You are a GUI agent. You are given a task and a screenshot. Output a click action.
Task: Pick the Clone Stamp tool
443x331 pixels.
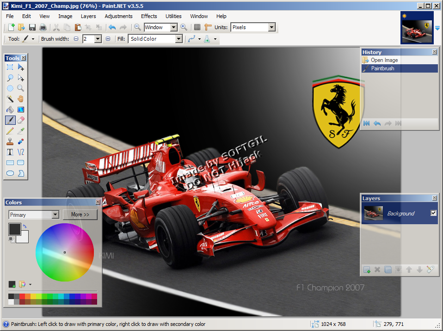(x=10, y=141)
